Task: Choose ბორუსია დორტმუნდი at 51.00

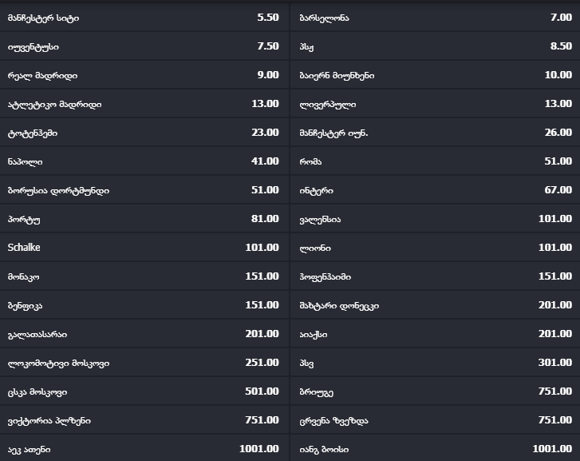Action: 144,190
